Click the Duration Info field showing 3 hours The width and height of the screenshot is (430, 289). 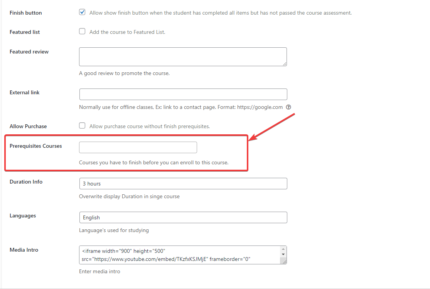click(183, 183)
